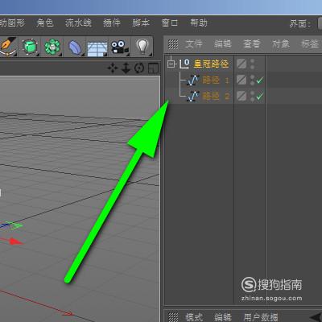Toggle the green checkmark for 路径 1

260,80
